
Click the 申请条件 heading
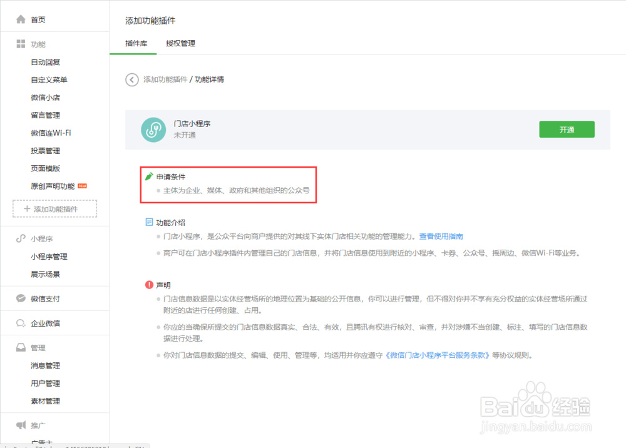tap(171, 176)
